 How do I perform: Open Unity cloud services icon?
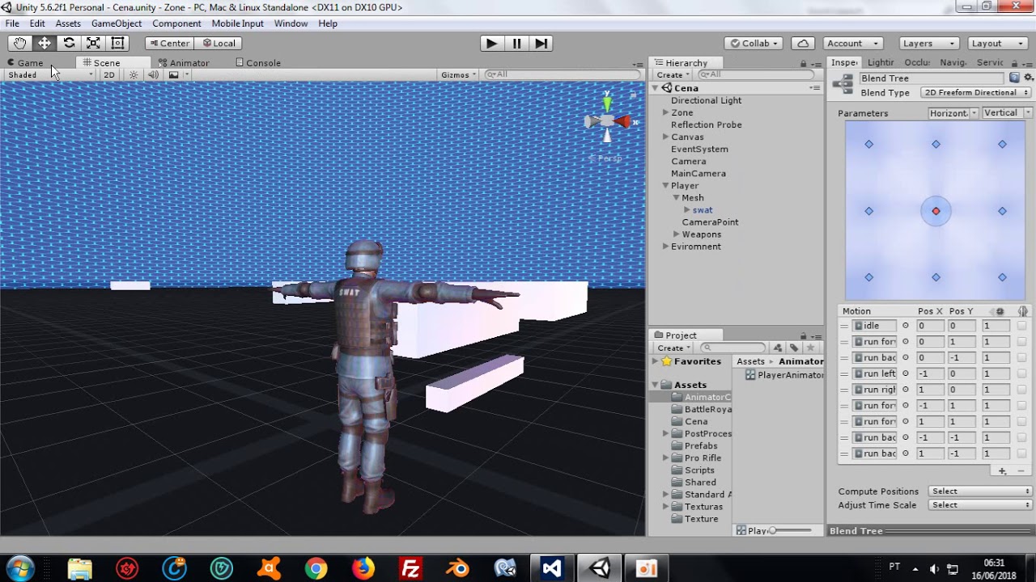click(803, 44)
